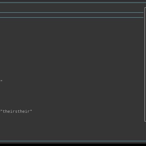Click between the lone quote and theirstheir lines
Screen dimensions: 146x146
[x=72, y=96]
